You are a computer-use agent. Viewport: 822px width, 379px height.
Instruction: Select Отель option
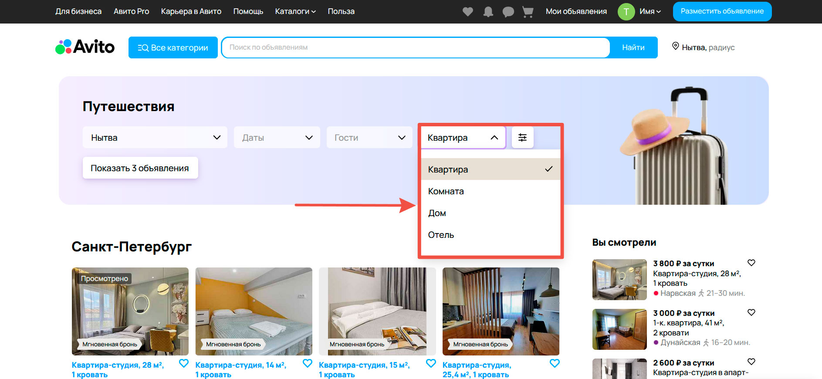pyautogui.click(x=490, y=235)
